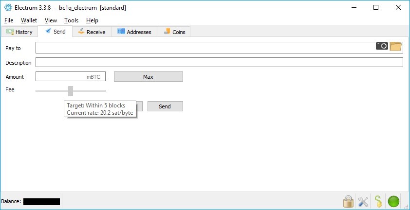410x210 pixels.
Task: Click the padlock password icon
Action: pyautogui.click(x=349, y=201)
